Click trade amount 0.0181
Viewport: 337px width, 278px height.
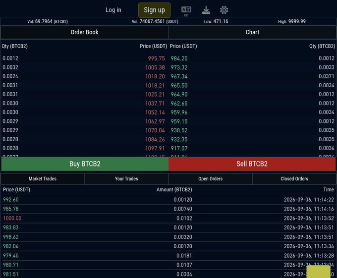[x=184, y=256]
